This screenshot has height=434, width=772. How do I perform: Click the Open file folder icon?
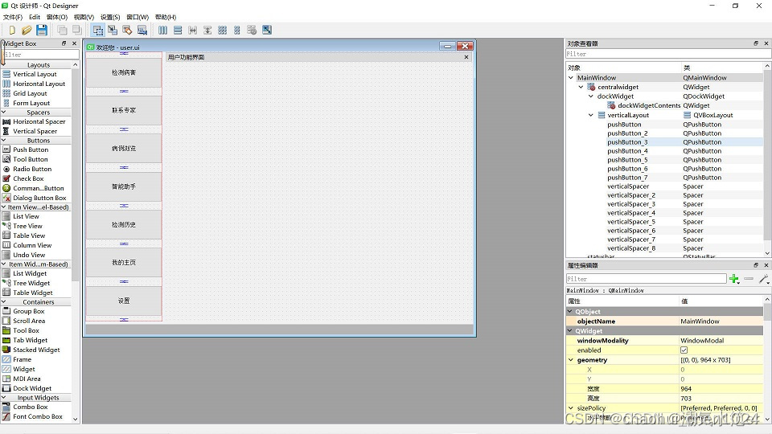point(27,30)
